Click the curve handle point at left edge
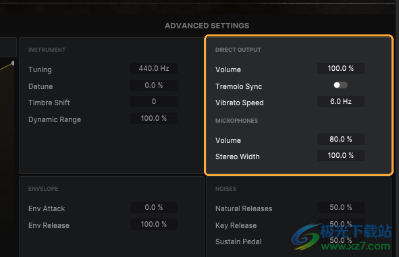The width and height of the screenshot is (399, 257). [x=13, y=63]
